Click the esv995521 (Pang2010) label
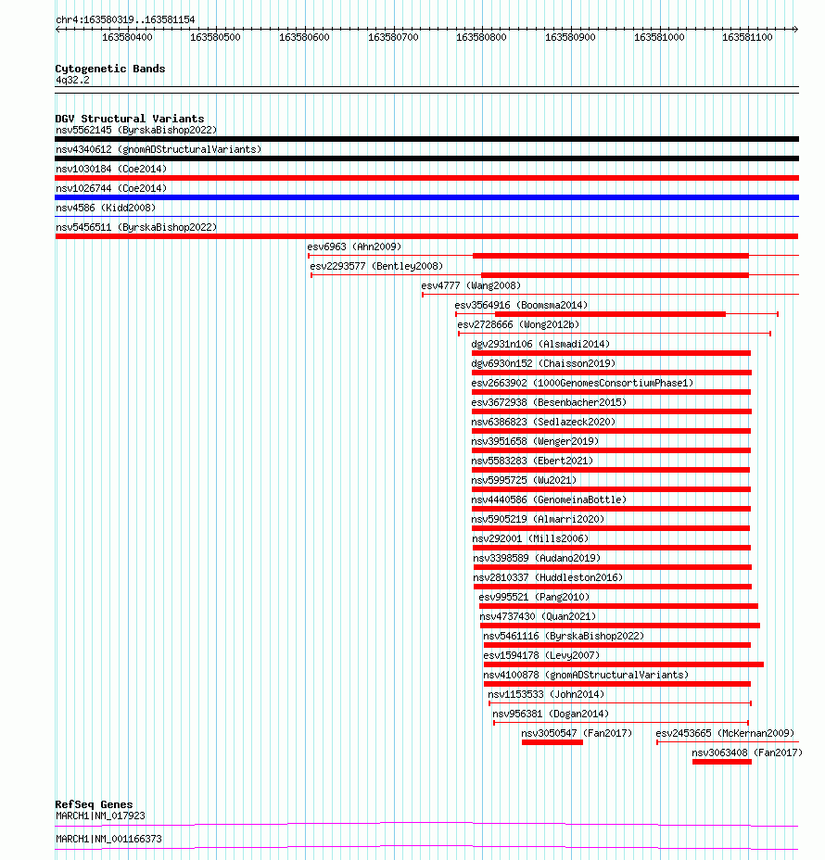Image resolution: width=825 pixels, height=860 pixels. (x=534, y=598)
